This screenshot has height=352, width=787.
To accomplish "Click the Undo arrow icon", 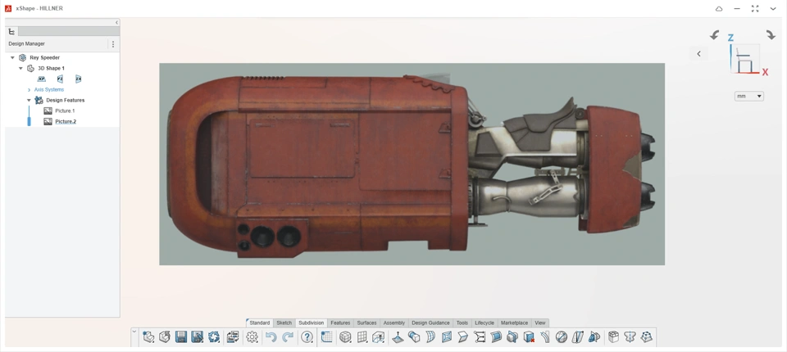I will (x=271, y=337).
